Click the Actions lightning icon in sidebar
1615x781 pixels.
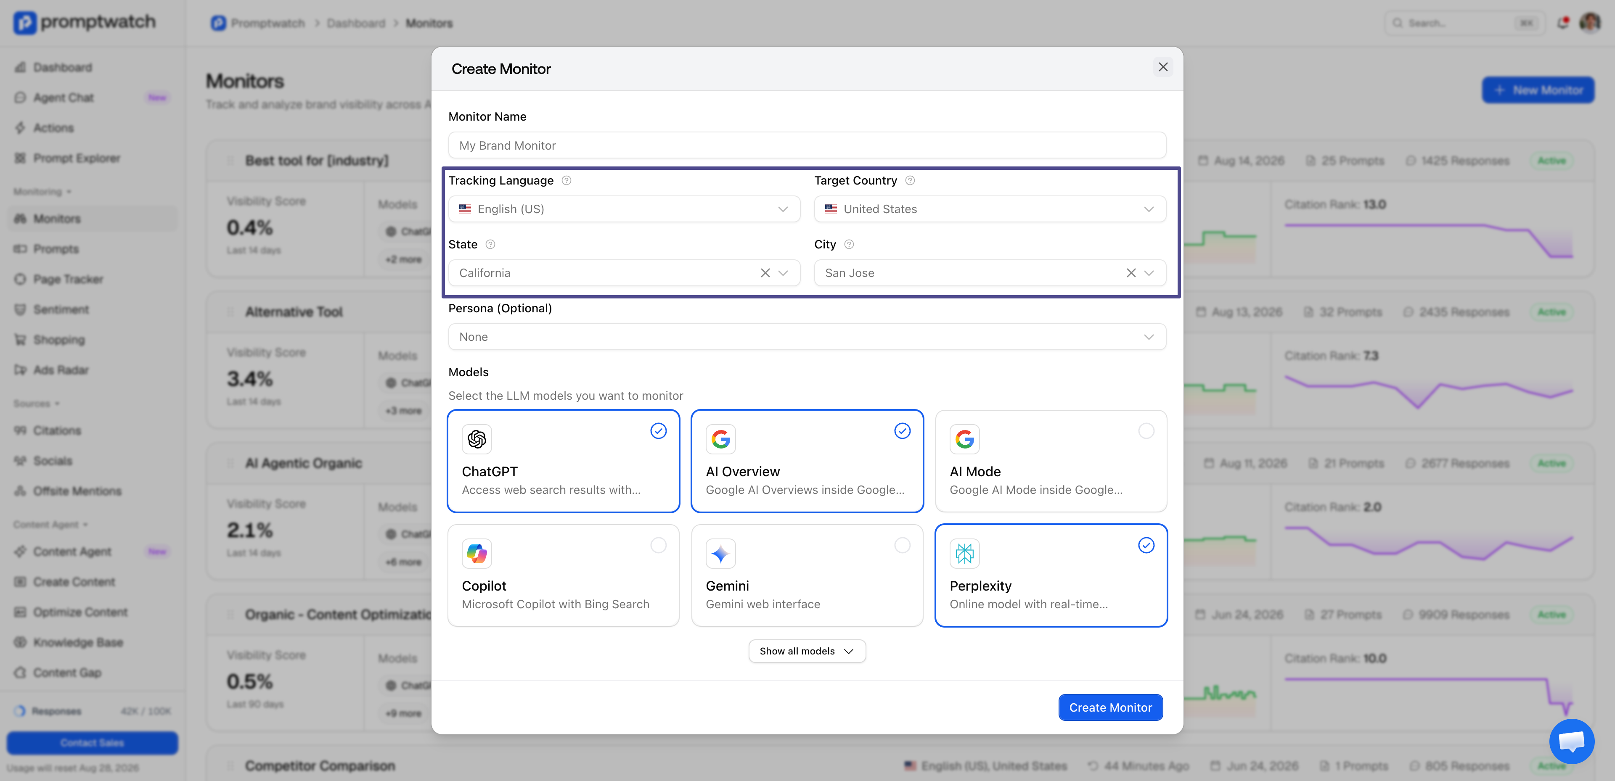pos(21,128)
